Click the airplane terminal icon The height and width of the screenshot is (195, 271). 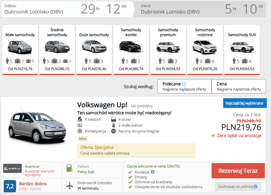[70, 186]
